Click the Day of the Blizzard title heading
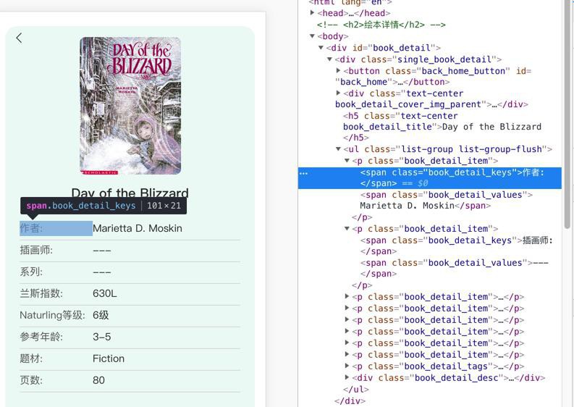This screenshot has width=574, height=407. (x=130, y=193)
